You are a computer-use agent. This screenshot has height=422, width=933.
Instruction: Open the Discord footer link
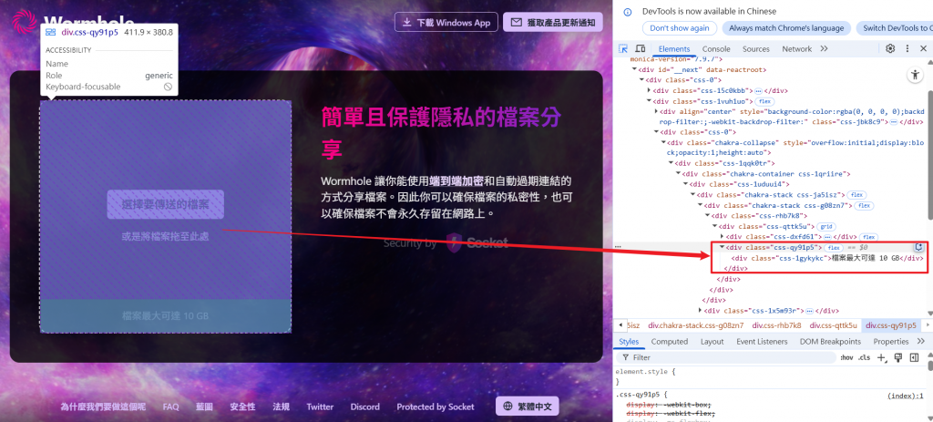(364, 407)
